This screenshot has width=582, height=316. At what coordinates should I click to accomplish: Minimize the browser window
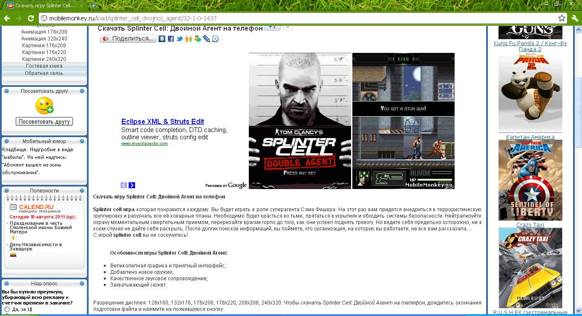(546, 3)
